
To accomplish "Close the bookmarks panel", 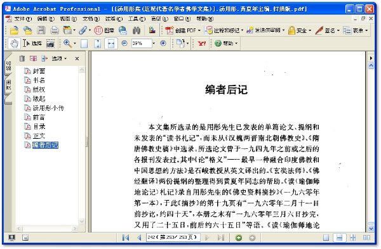I will 77,59.
